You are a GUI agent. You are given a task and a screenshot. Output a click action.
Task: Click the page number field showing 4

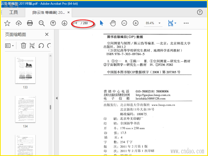(x=76, y=23)
